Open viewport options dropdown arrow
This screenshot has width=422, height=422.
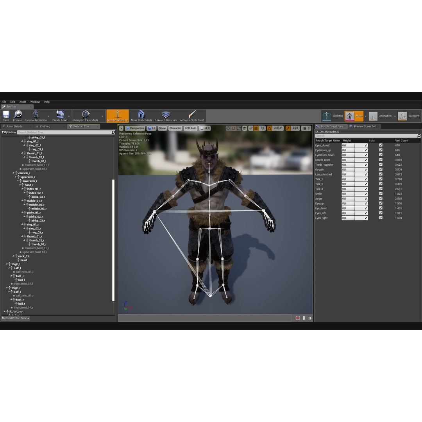(x=122, y=129)
